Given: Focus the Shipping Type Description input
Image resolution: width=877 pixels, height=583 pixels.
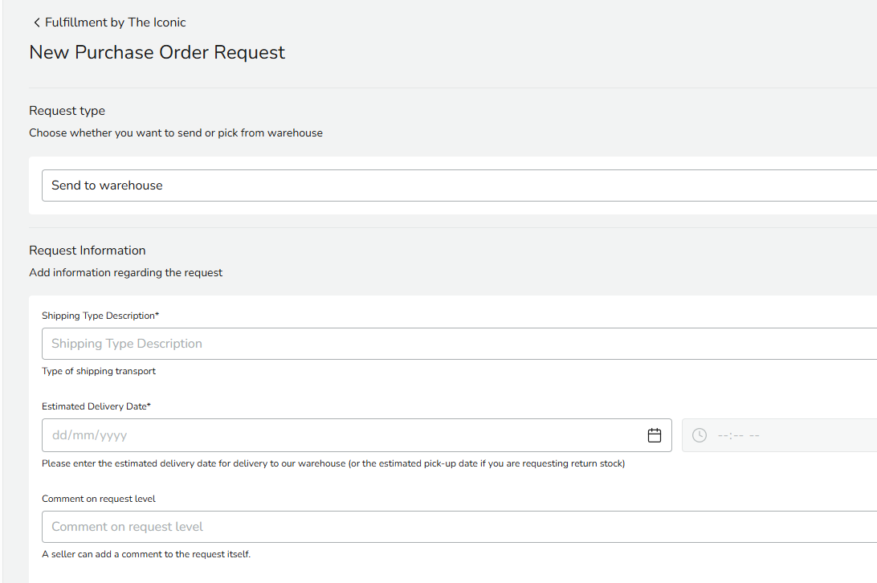Looking at the screenshot, I should tap(458, 344).
